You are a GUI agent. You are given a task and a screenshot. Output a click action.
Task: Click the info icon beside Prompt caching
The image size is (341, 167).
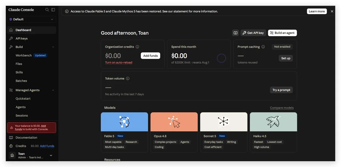point(263,47)
